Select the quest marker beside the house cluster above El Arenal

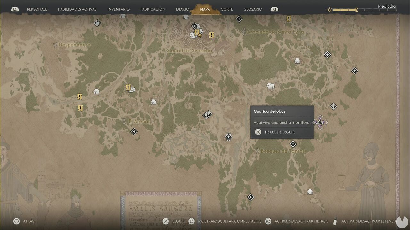(x=128, y=88)
